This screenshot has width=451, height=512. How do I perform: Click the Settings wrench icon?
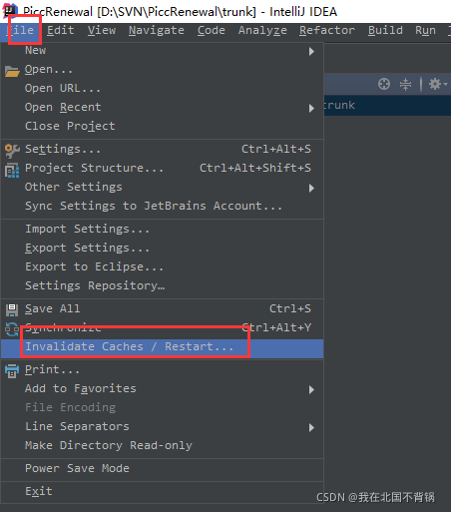(12, 151)
